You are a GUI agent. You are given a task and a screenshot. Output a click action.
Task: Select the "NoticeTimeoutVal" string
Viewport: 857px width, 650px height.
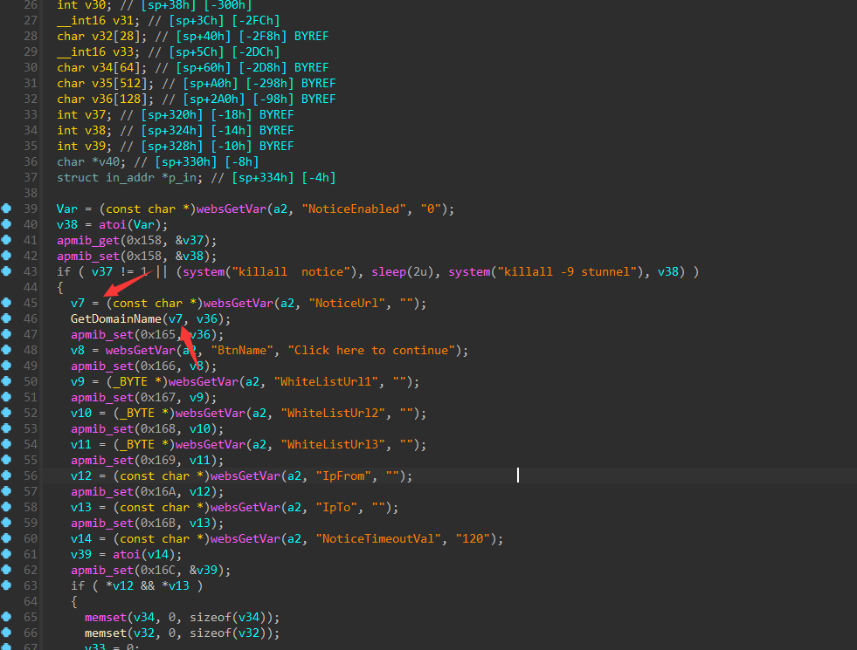click(x=378, y=538)
